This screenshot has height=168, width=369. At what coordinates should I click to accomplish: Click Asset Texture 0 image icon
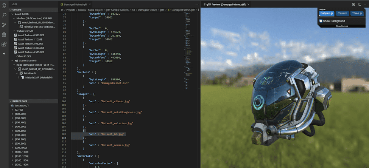(16, 35)
